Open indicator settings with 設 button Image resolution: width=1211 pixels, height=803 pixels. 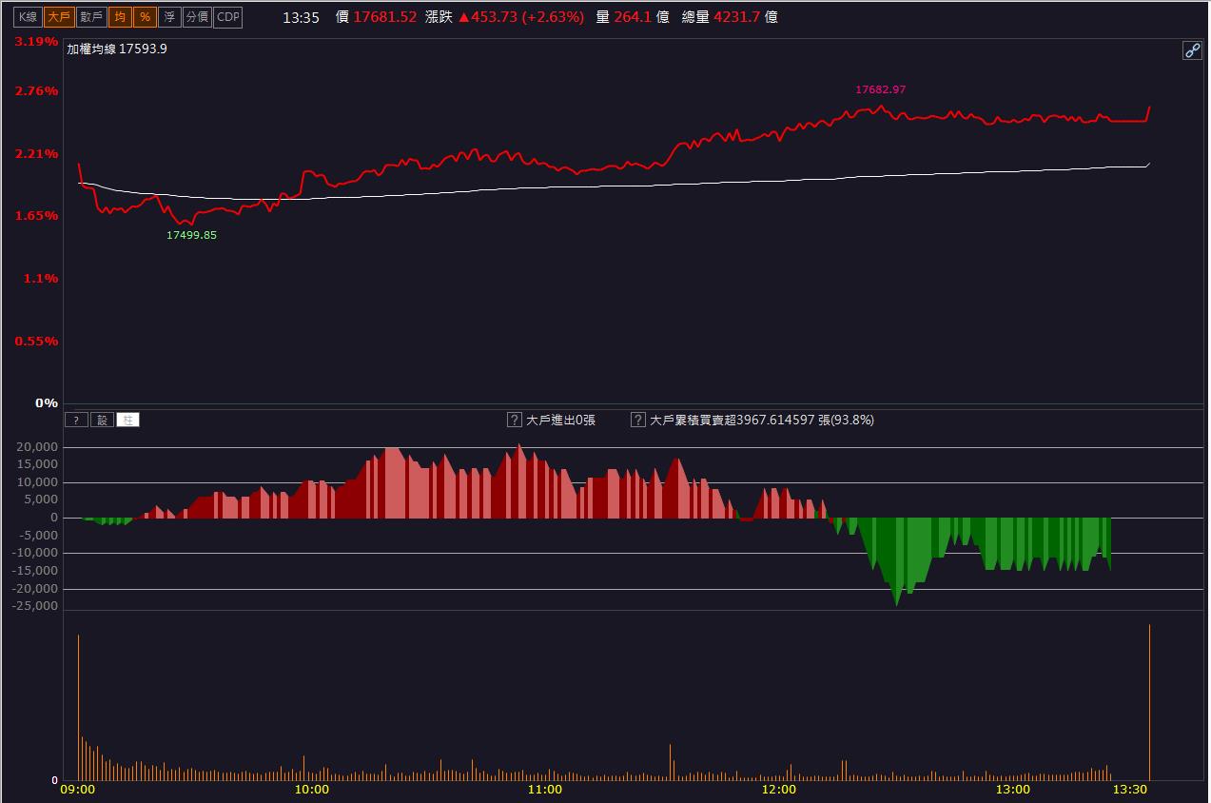pos(102,420)
